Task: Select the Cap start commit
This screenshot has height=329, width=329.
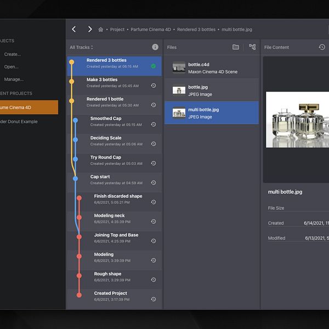Action: 115,183
